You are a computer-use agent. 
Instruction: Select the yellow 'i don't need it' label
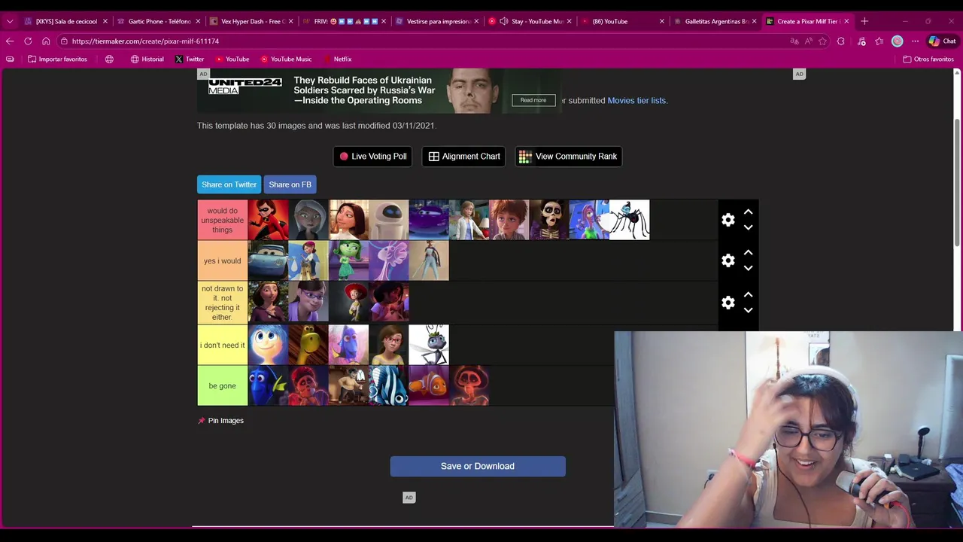point(222,345)
